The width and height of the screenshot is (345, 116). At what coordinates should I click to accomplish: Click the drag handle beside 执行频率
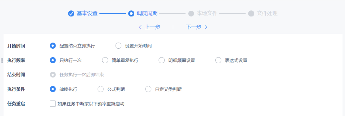pyautogui.click(x=2, y=60)
